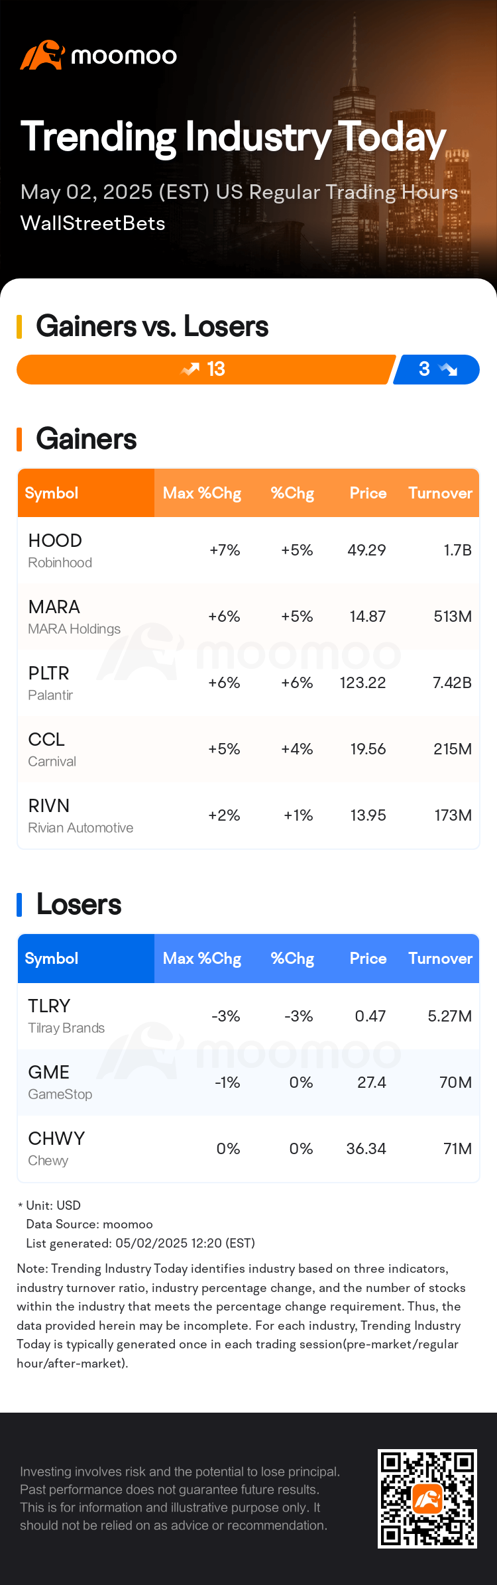Select the TLRY Tilray Brands row
497x1585 pixels.
[248, 1016]
